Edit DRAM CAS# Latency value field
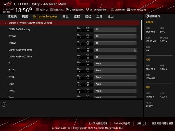175x131 pixels. point(116,29)
